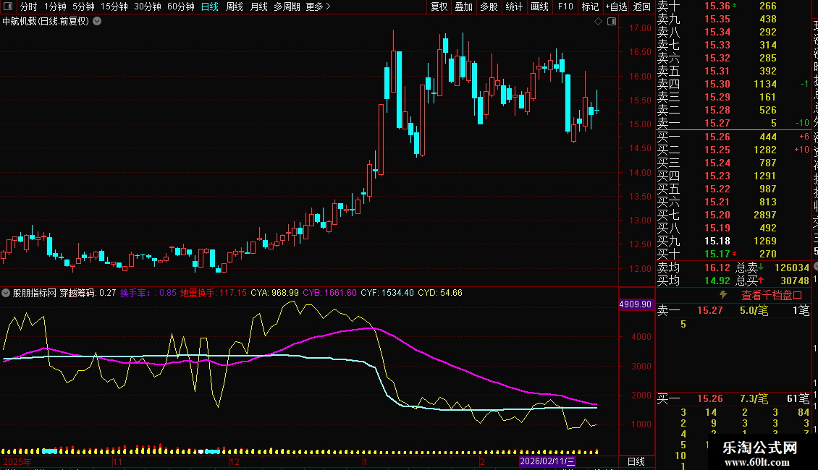
Task: Click the 买十 15.17 price level
Action: point(717,254)
